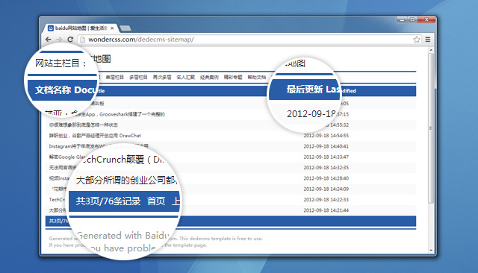The image size is (478, 273).
Task: Open the 多层栏目 navigation item
Action: [138, 78]
